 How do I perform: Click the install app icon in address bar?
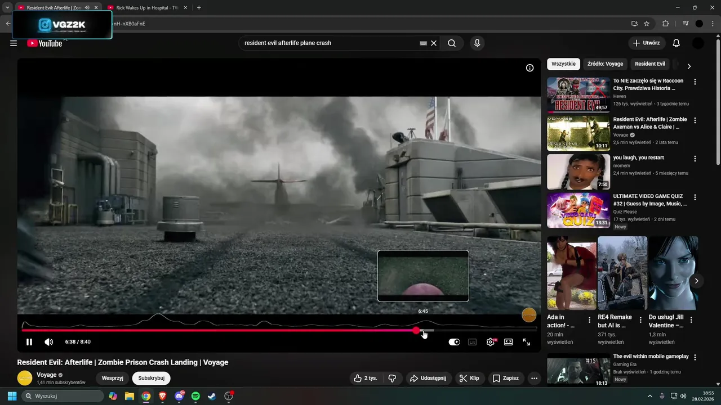pyautogui.click(x=634, y=24)
